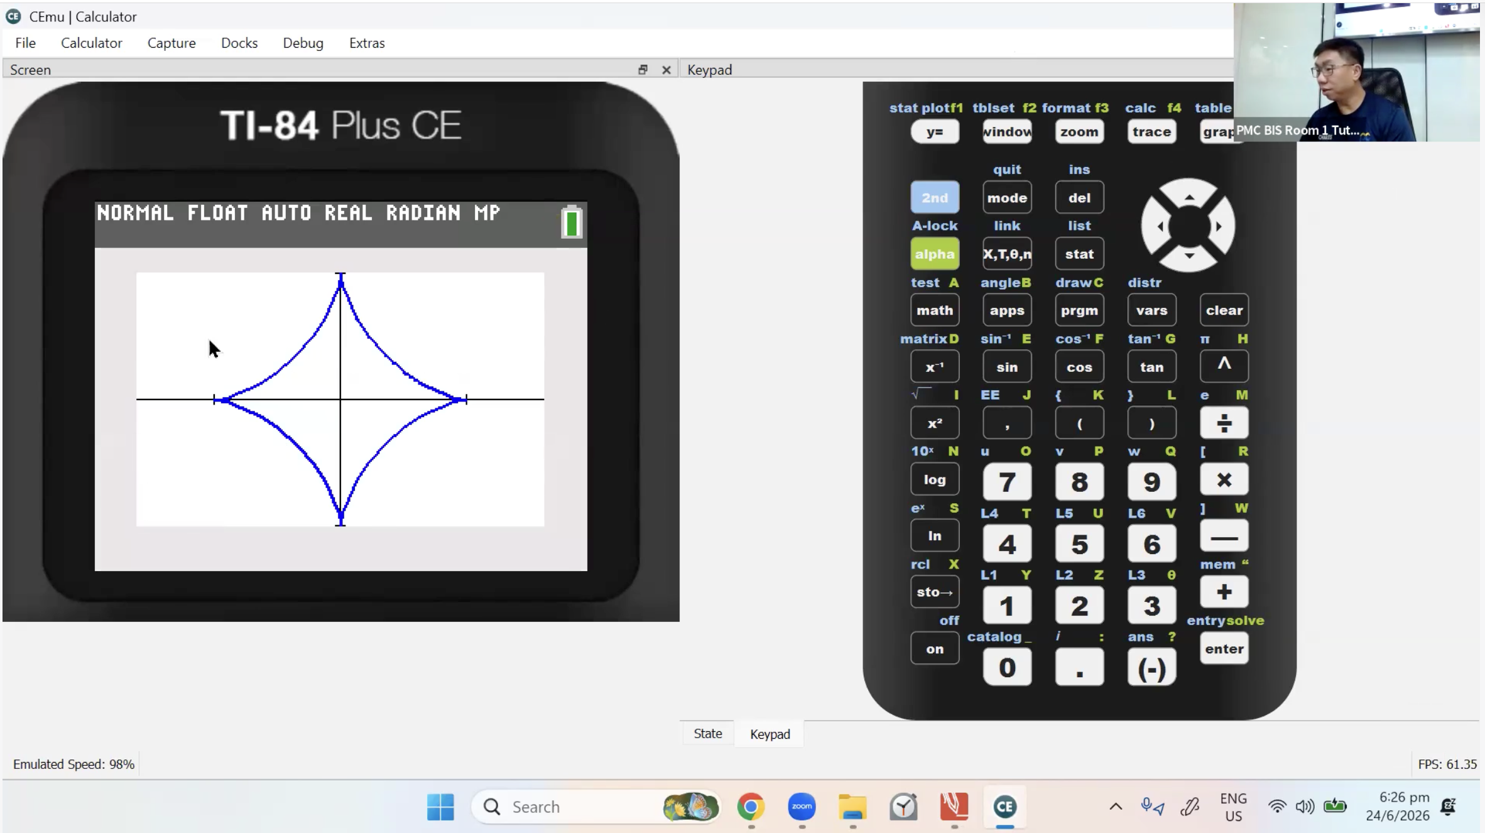Image resolution: width=1485 pixels, height=833 pixels.
Task: Open the Capture menu
Action: (x=171, y=43)
